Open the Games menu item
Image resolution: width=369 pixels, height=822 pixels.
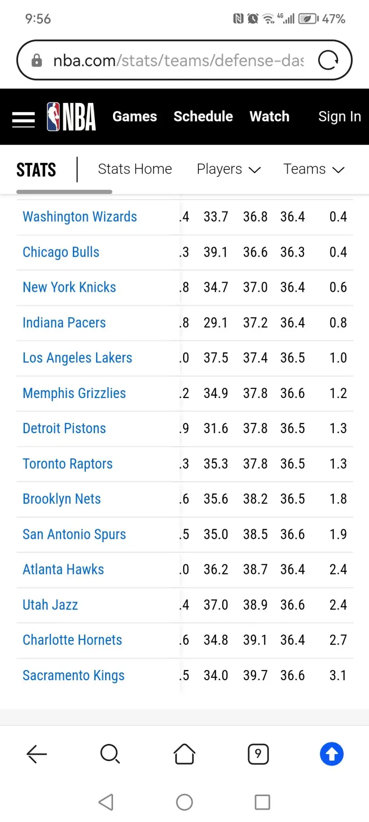pyautogui.click(x=135, y=116)
